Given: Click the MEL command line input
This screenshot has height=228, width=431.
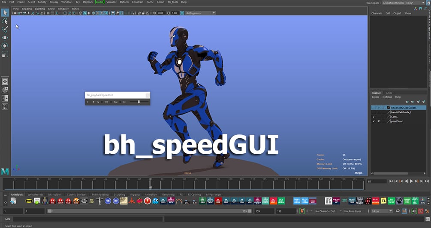Looking at the screenshot, I should tap(87, 219).
